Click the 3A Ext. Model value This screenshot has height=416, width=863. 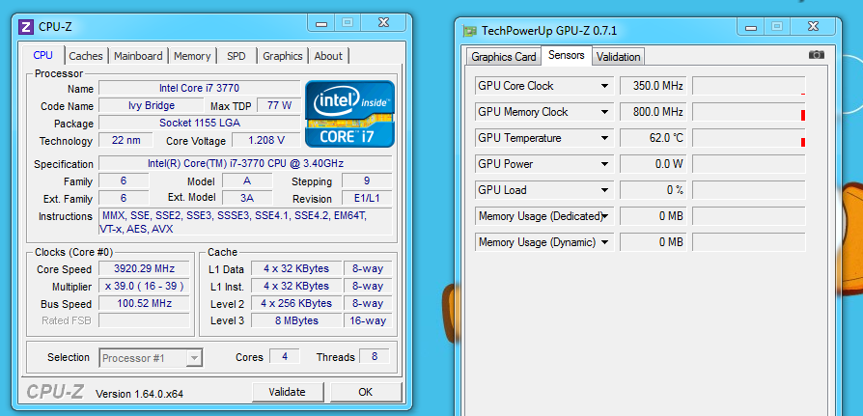247,198
